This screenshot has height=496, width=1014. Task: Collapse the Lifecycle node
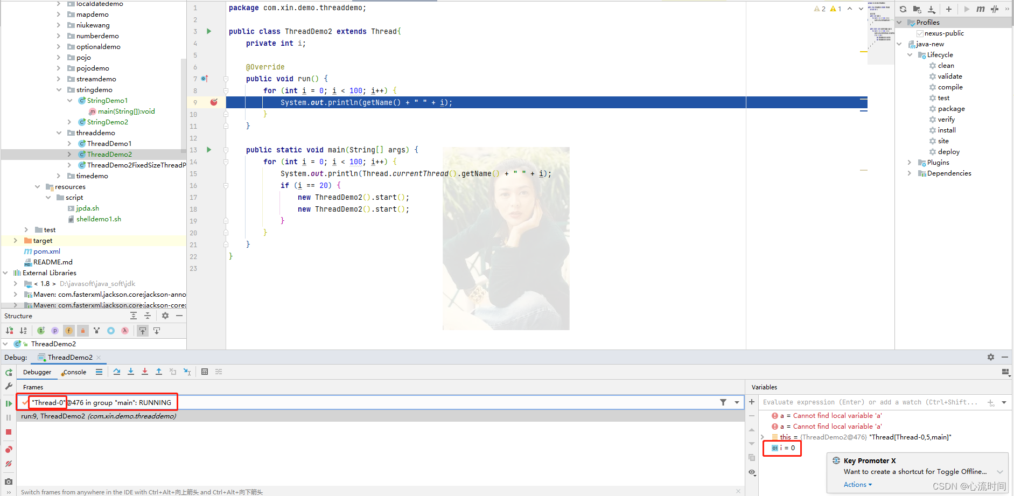910,54
